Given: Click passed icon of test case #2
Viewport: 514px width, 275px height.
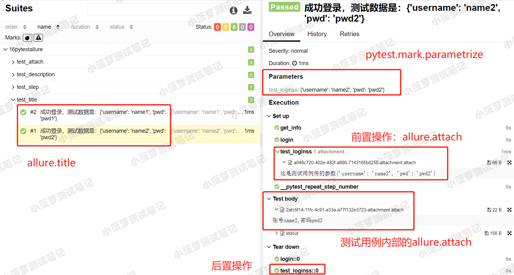Looking at the screenshot, I should point(23,112).
